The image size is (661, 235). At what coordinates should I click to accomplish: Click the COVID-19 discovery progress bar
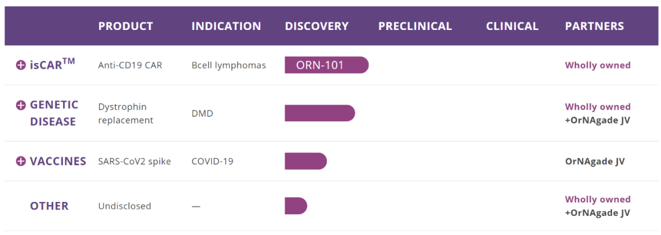305,162
